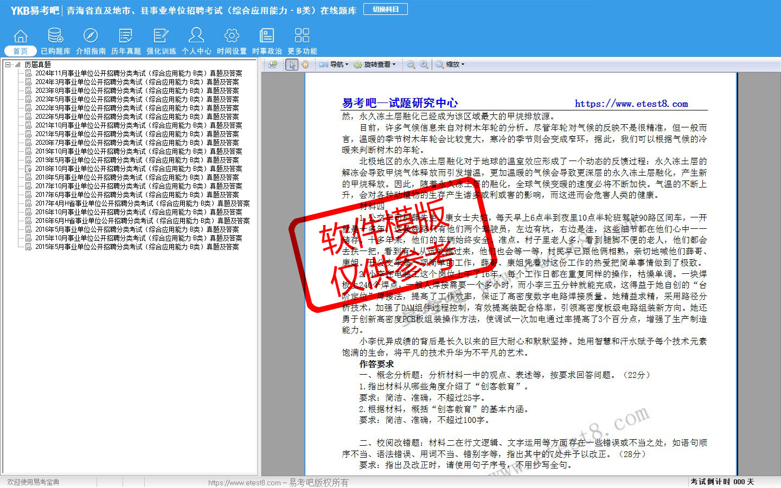Click the zoom in magnifier
This screenshot has height=488, width=781.
click(x=424, y=65)
